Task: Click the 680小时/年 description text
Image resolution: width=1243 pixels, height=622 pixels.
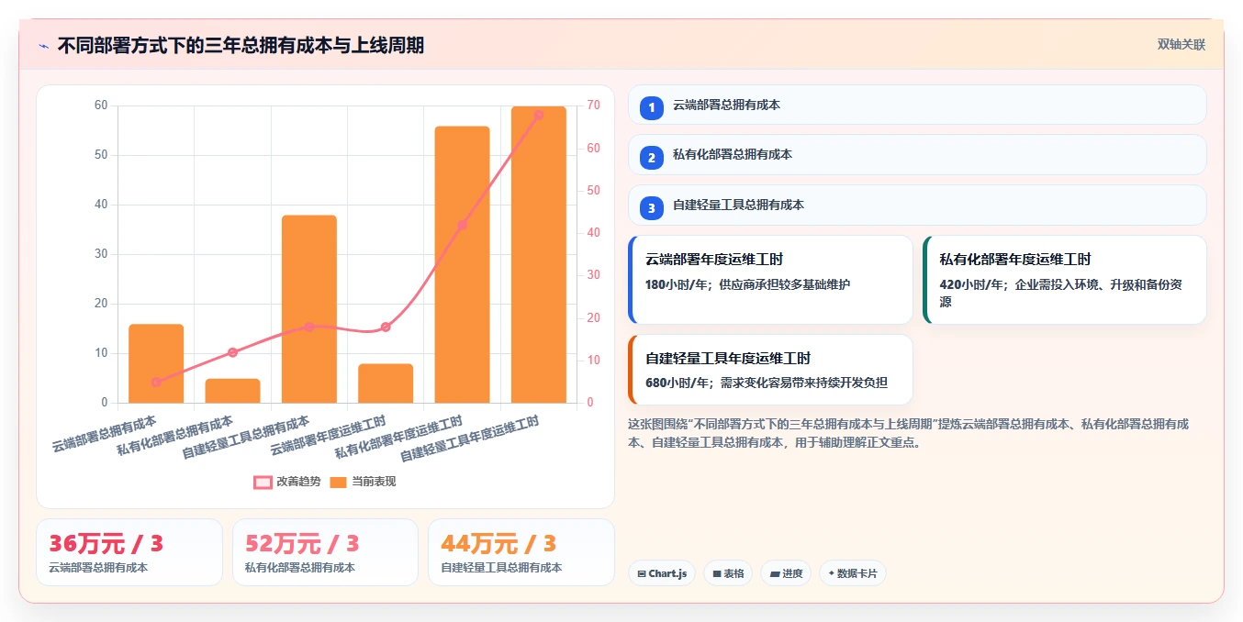Action: (766, 383)
